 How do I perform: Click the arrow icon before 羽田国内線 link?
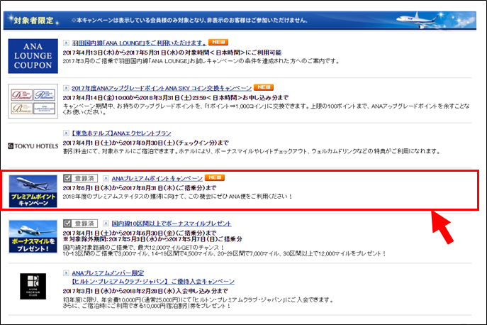click(66, 43)
